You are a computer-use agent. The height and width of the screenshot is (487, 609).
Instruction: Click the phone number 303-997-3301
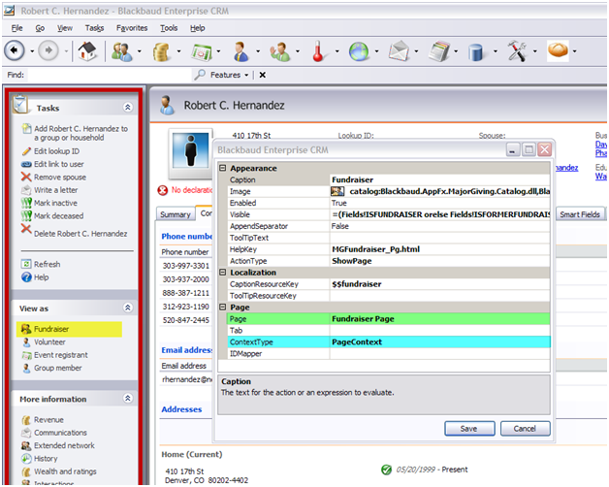click(185, 266)
